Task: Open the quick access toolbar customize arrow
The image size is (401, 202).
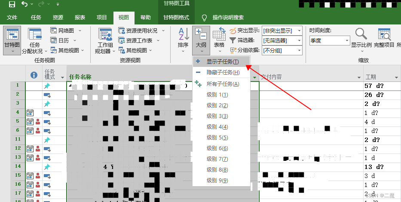Action: click(x=58, y=4)
